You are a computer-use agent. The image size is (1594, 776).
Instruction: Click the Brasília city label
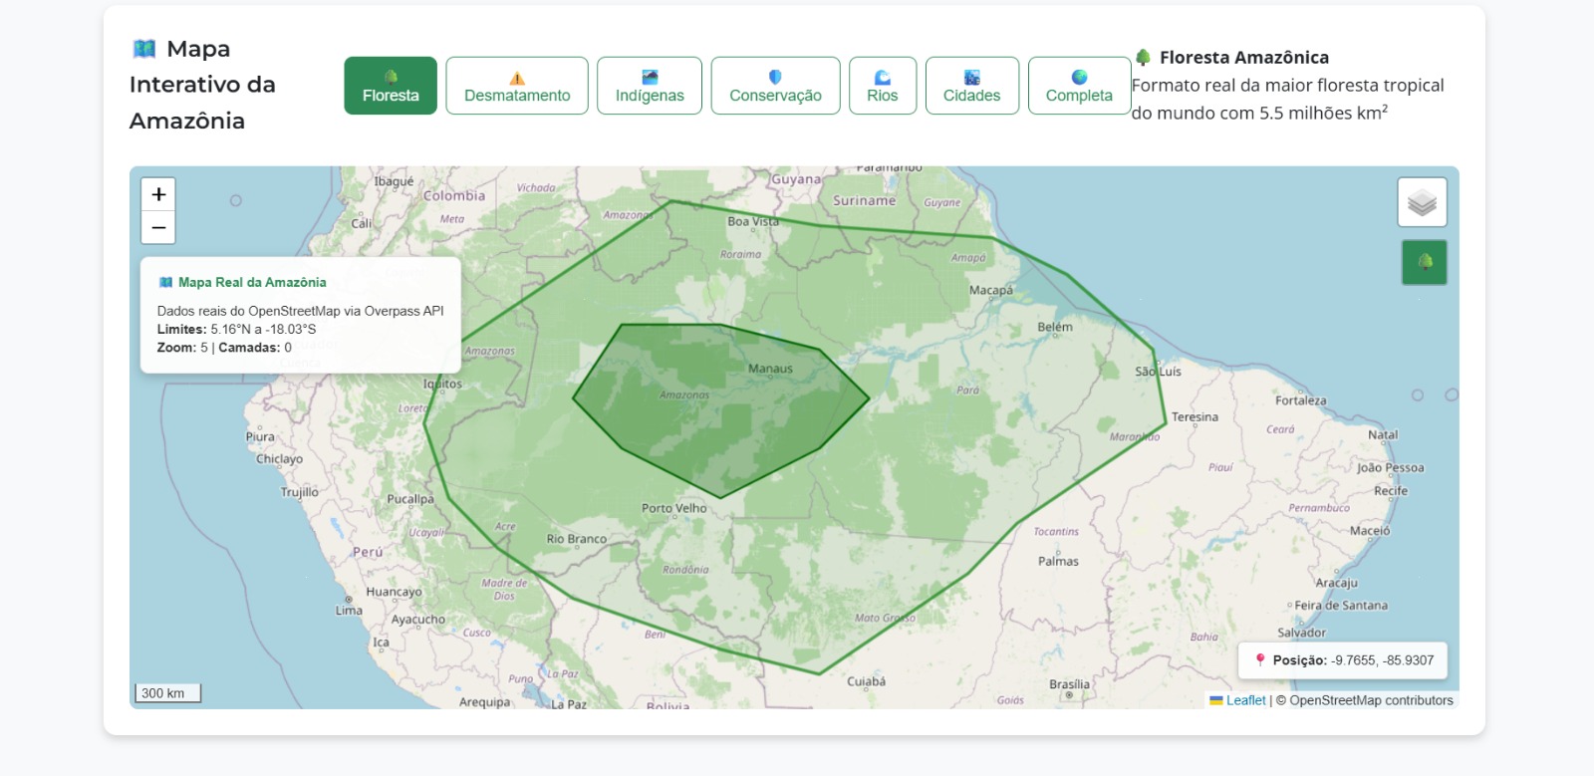(1069, 684)
